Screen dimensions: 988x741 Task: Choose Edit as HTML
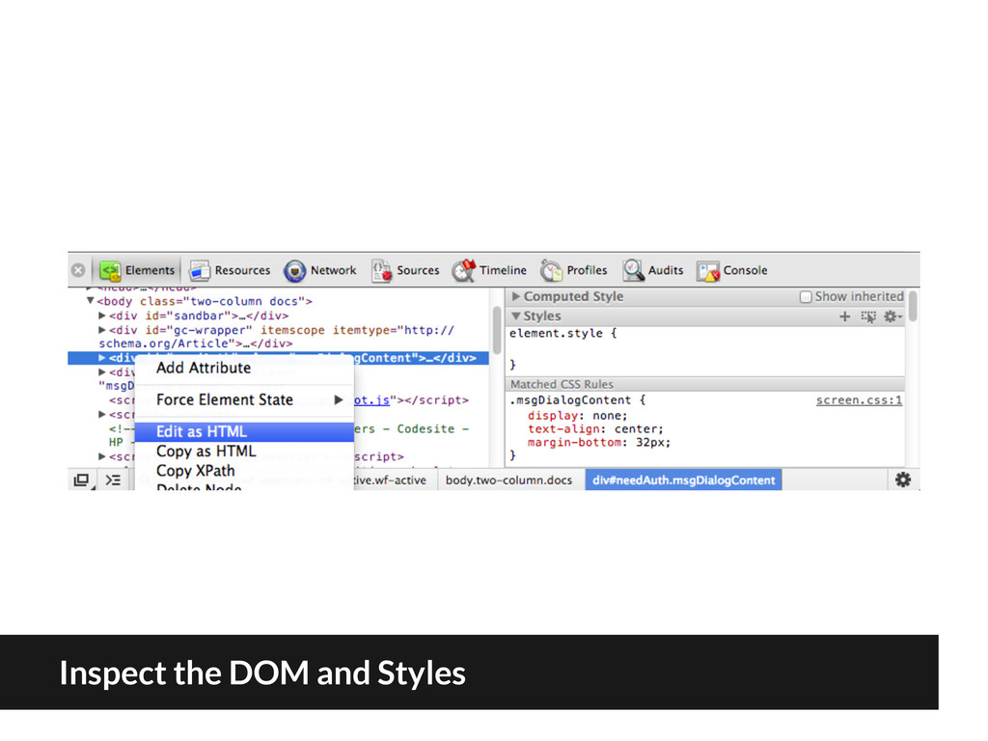click(x=244, y=431)
